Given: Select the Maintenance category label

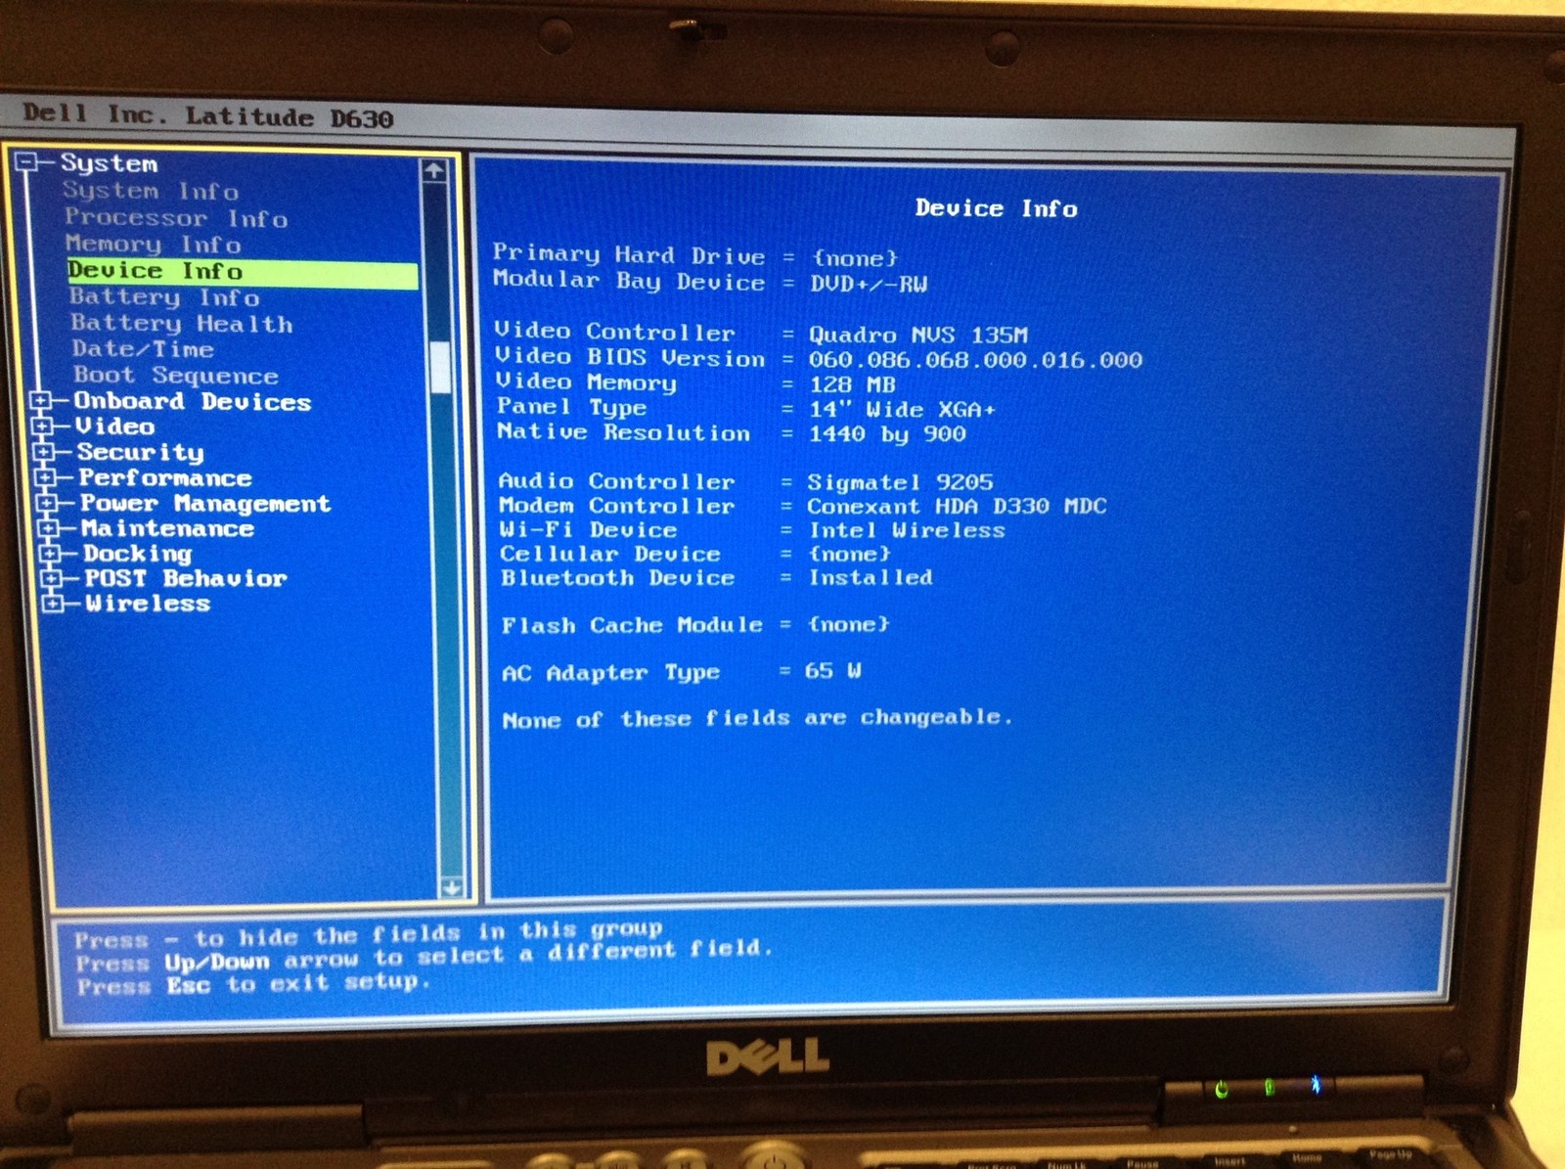Looking at the screenshot, I should [x=168, y=528].
